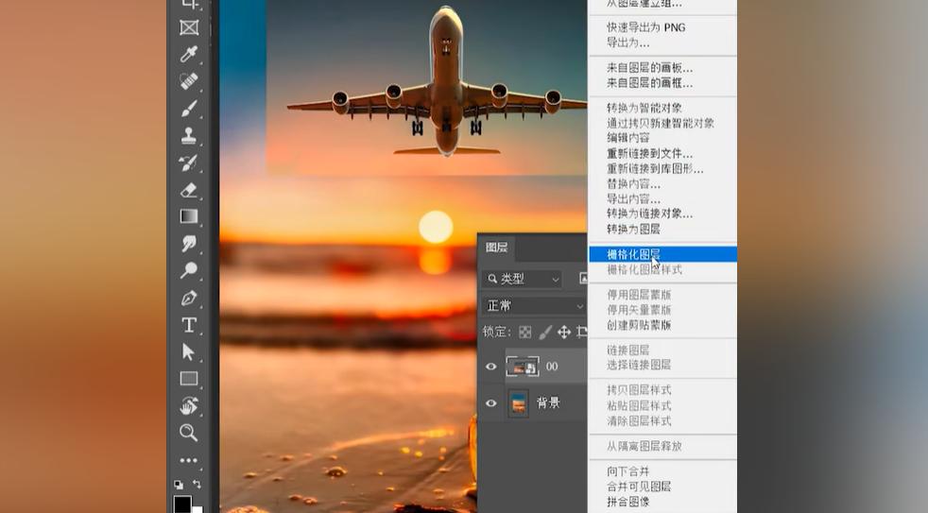Reset default foreground and background colors
The height and width of the screenshot is (513, 928).
[179, 485]
